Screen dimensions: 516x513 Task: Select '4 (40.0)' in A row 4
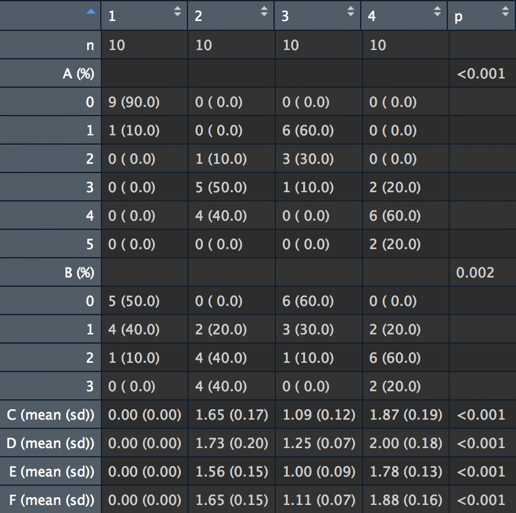(231, 215)
